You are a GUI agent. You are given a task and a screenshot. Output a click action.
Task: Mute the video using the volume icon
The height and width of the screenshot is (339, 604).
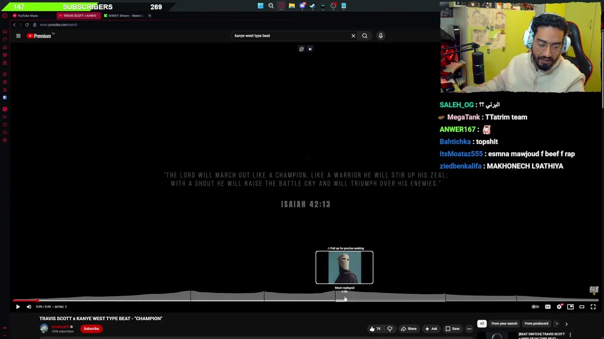(29, 307)
